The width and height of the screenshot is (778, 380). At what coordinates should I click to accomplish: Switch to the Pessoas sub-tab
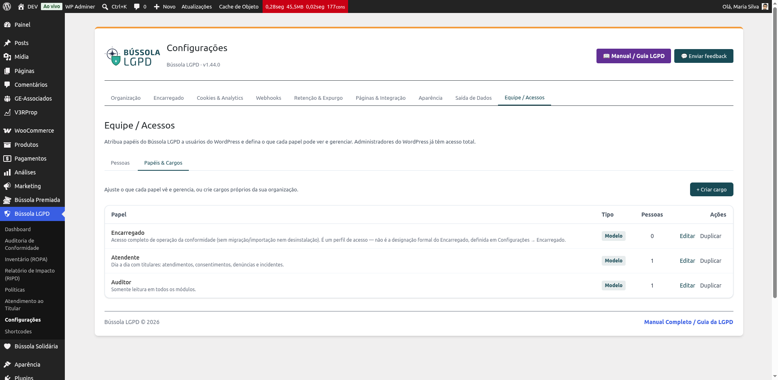[x=120, y=163]
